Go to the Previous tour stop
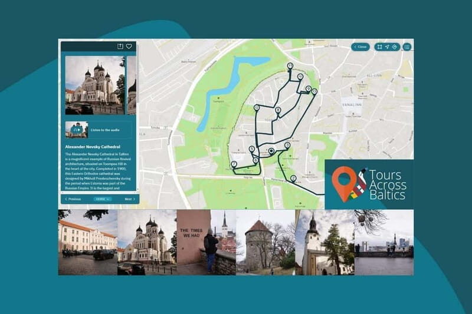The width and height of the screenshot is (472, 314). point(73,199)
